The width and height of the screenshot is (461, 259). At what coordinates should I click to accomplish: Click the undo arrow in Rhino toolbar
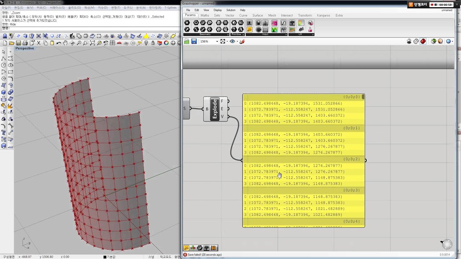[x=59, y=43]
